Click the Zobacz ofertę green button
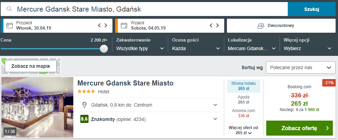Viewport: 338px width, 140px height. click(x=299, y=128)
